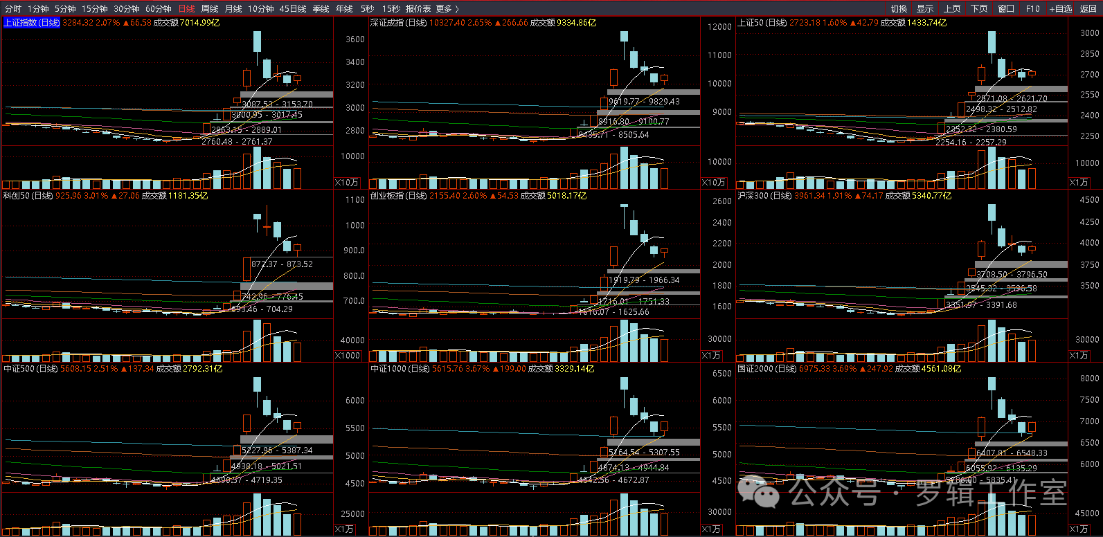The width and height of the screenshot is (1103, 537).
Task: Click the X1000 unit label under 科创50
Action: pos(348,356)
